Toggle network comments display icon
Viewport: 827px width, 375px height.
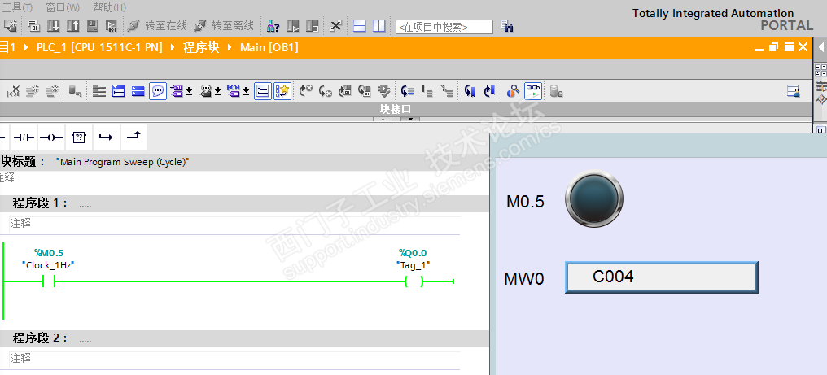click(263, 91)
